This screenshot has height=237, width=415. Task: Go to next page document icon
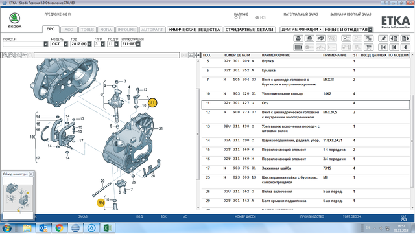click(405, 39)
